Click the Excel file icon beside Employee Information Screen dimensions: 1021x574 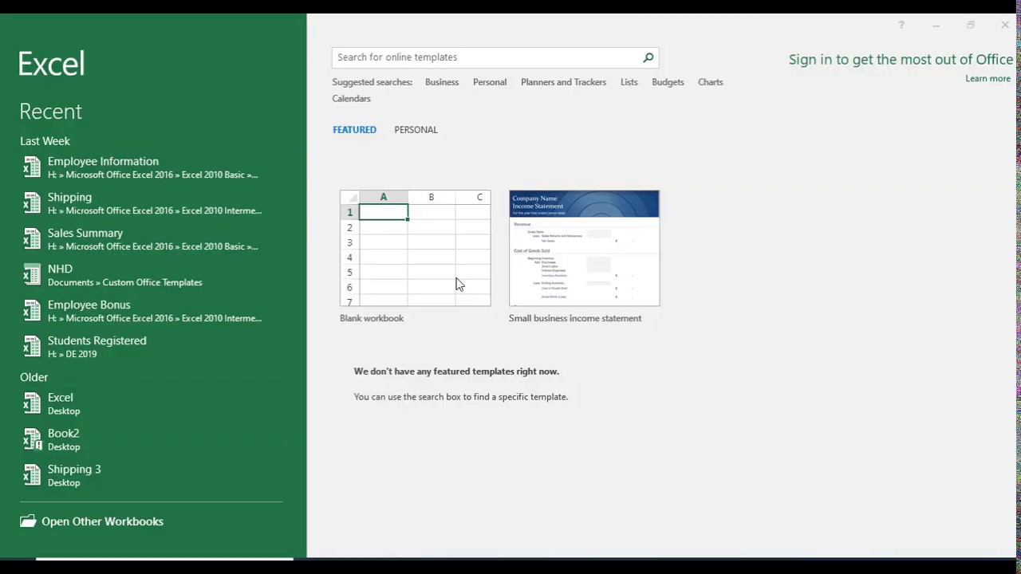tap(31, 167)
